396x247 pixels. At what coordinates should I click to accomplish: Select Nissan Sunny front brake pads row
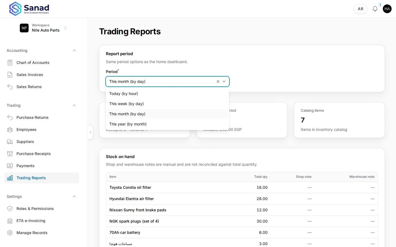pos(242,210)
